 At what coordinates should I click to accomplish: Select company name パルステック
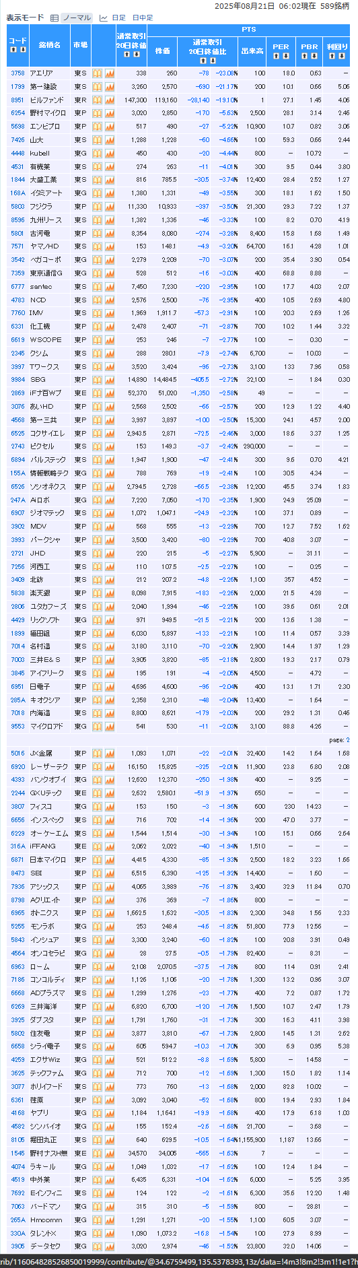point(48,460)
